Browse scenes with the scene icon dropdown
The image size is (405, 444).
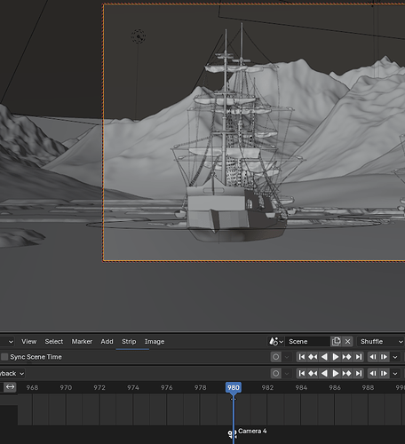[x=276, y=342]
